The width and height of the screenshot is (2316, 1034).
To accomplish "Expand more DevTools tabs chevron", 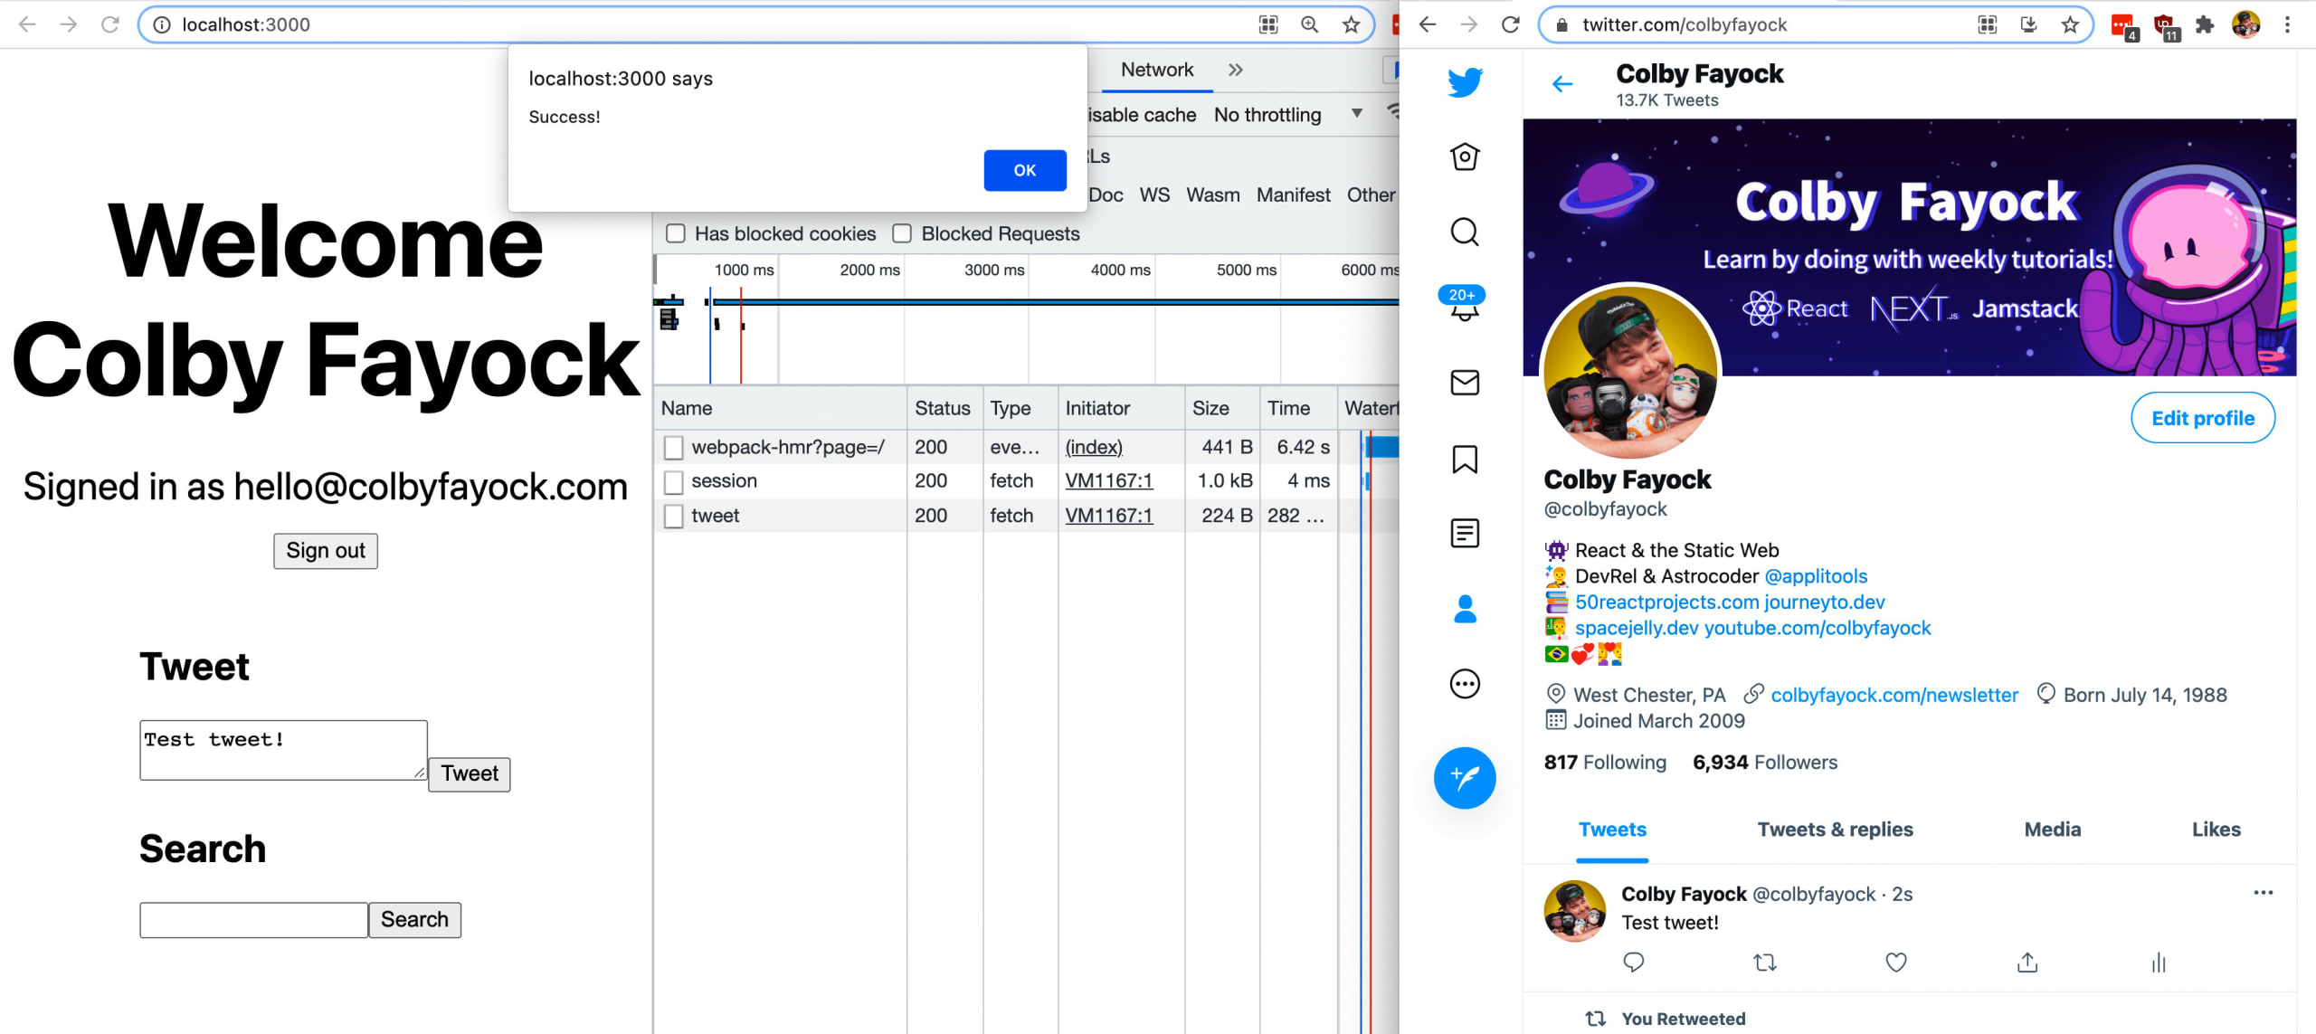I will point(1236,70).
